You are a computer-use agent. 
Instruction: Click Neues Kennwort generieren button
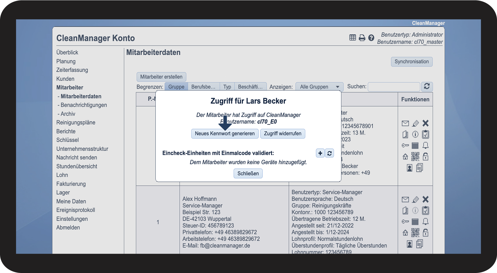pyautogui.click(x=225, y=134)
